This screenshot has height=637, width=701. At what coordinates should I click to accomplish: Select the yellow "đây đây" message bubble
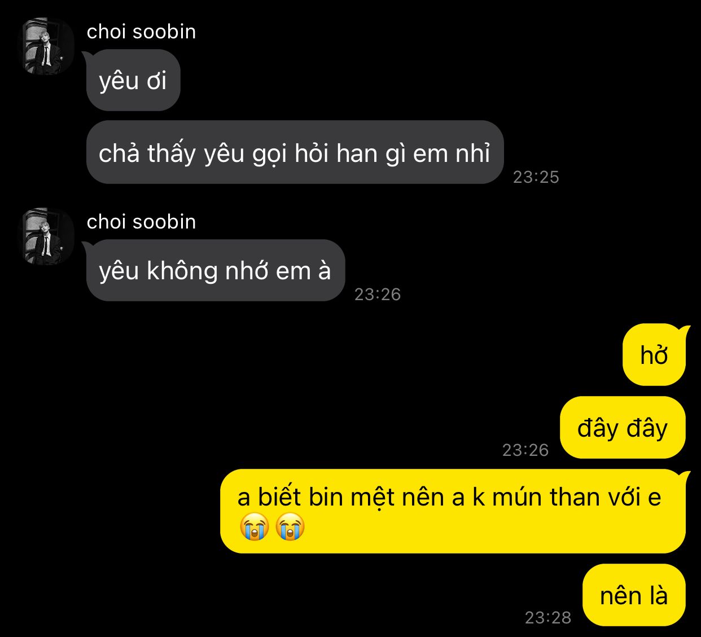point(623,428)
